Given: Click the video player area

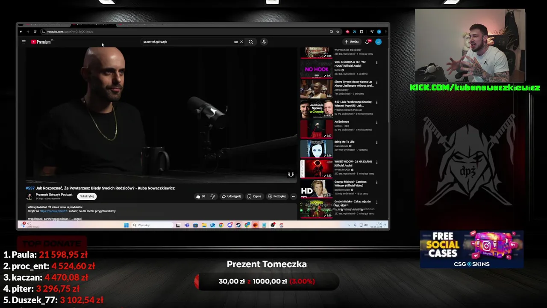Looking at the screenshot, I should point(161,115).
